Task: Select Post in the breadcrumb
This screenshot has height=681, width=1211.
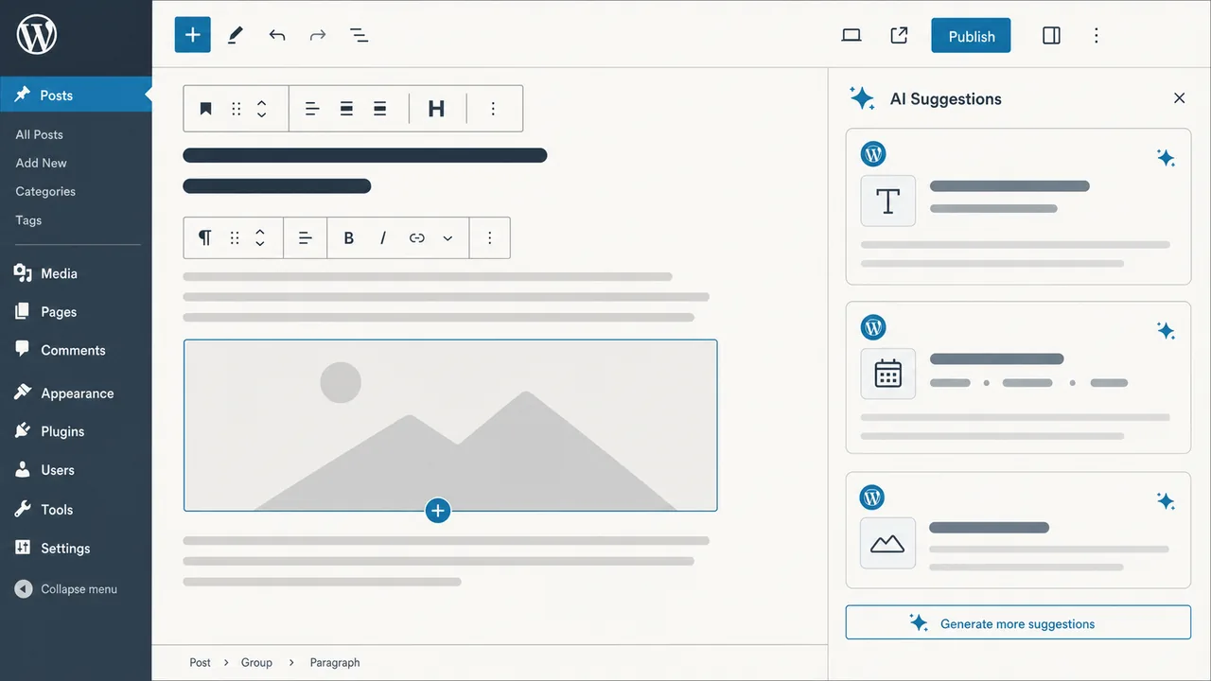Action: point(200,662)
